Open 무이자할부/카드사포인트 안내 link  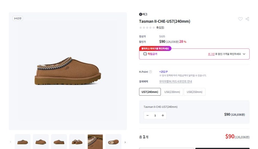(x=175, y=81)
